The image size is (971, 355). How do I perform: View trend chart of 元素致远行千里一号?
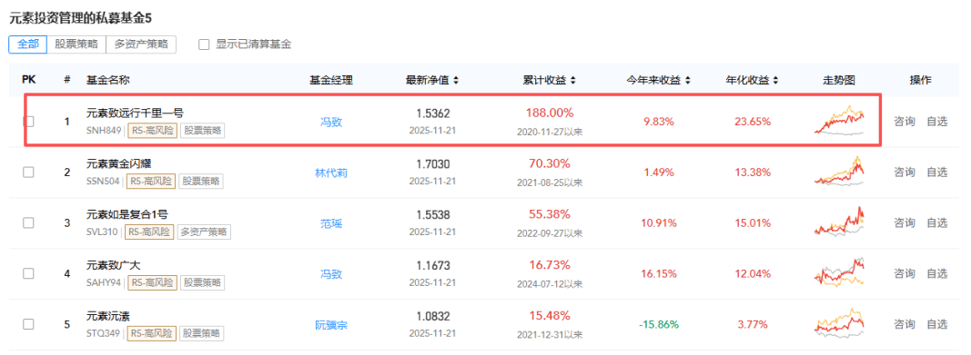839,120
